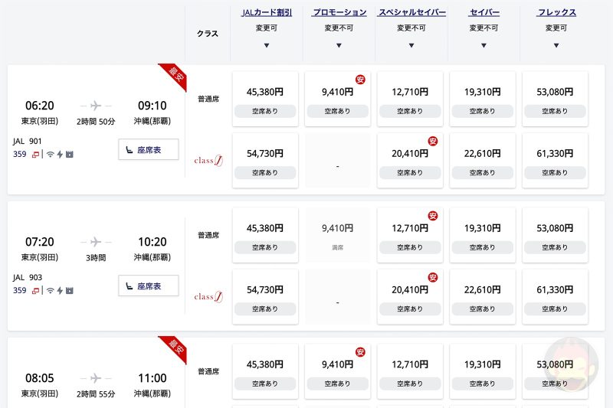The height and width of the screenshot is (408, 613).
Task: Open the スペシャルセイバー fare header
Action: pos(411,13)
